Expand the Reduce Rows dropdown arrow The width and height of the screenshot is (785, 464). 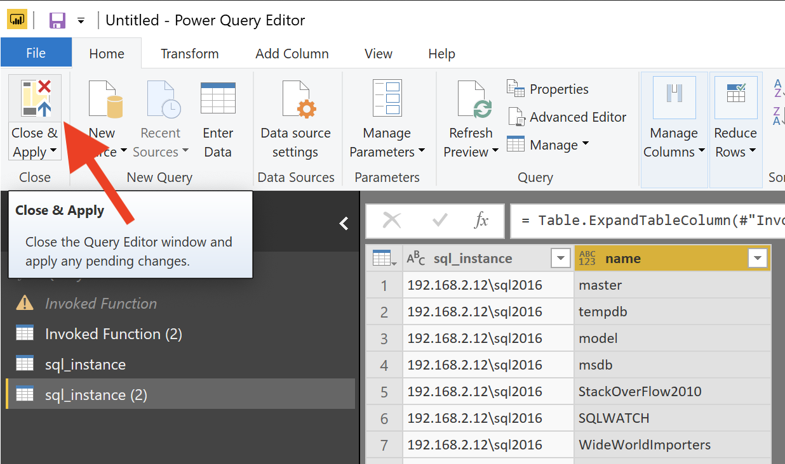point(753,151)
